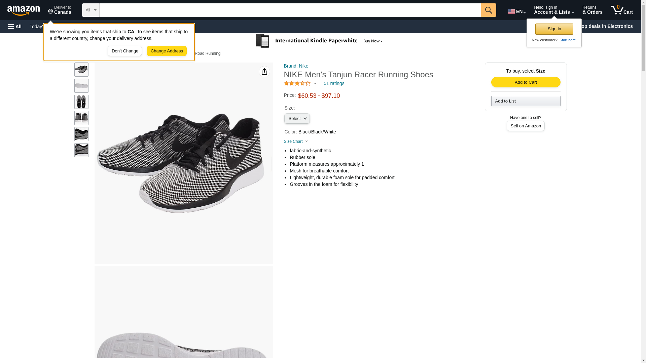Select the shoe sole thumbnail image
646x363 pixels.
(81, 86)
